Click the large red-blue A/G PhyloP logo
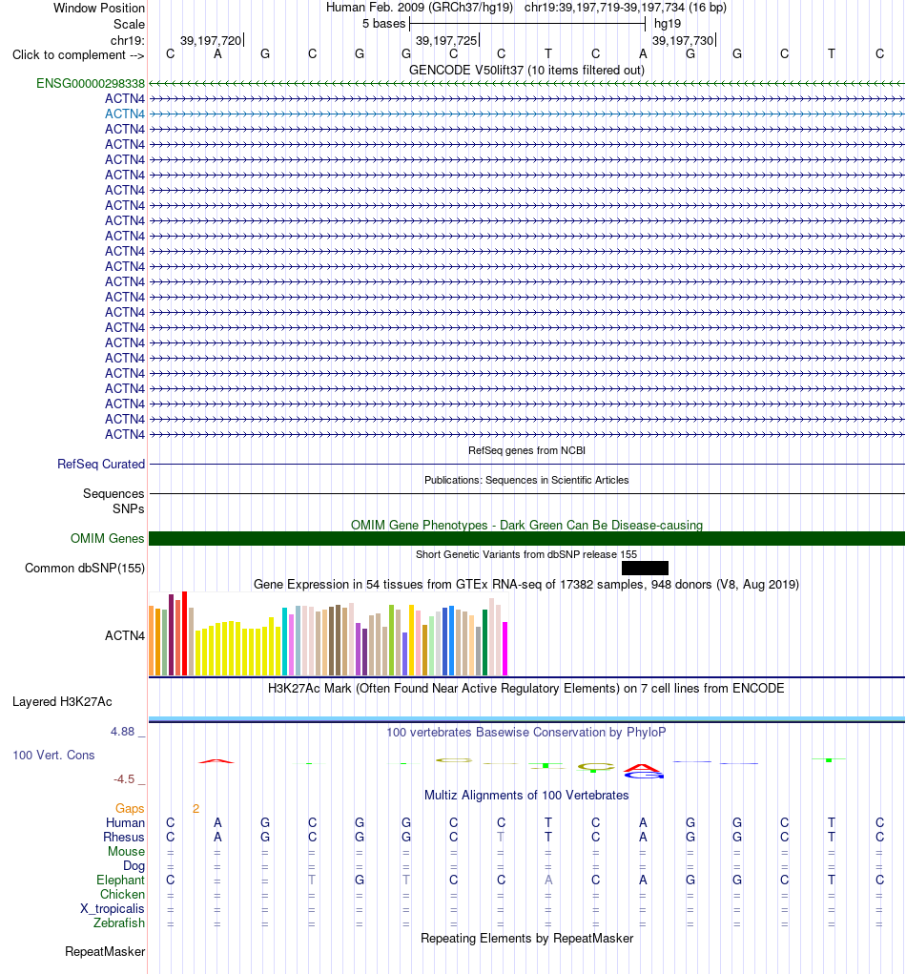Image resolution: width=906 pixels, height=974 pixels. tap(644, 771)
